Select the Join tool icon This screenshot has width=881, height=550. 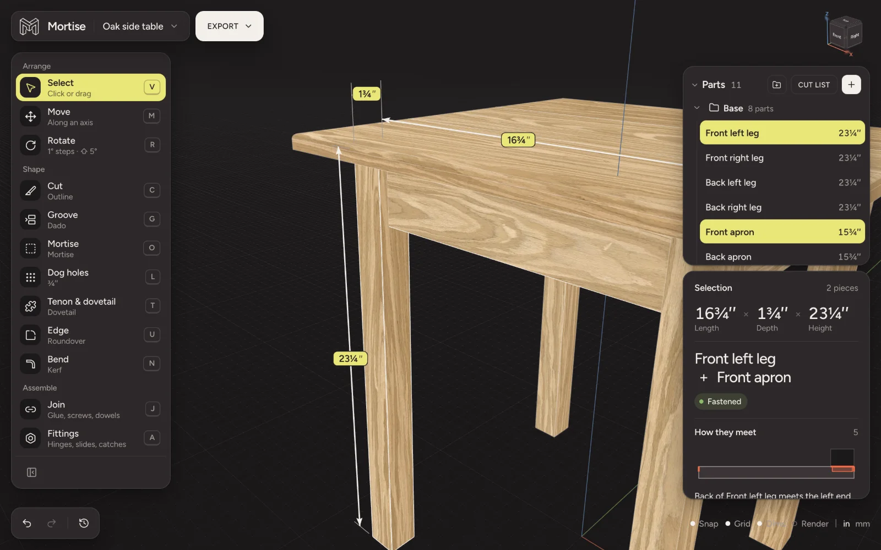31,409
